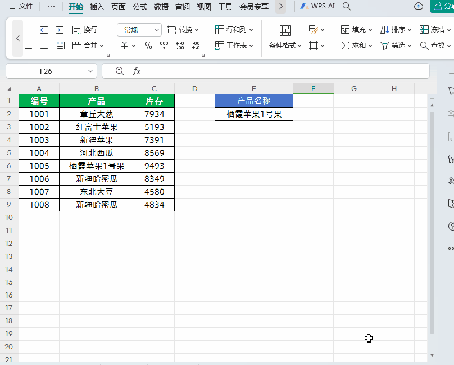
Task: Select row 5 header
Action: pyautogui.click(x=9, y=153)
